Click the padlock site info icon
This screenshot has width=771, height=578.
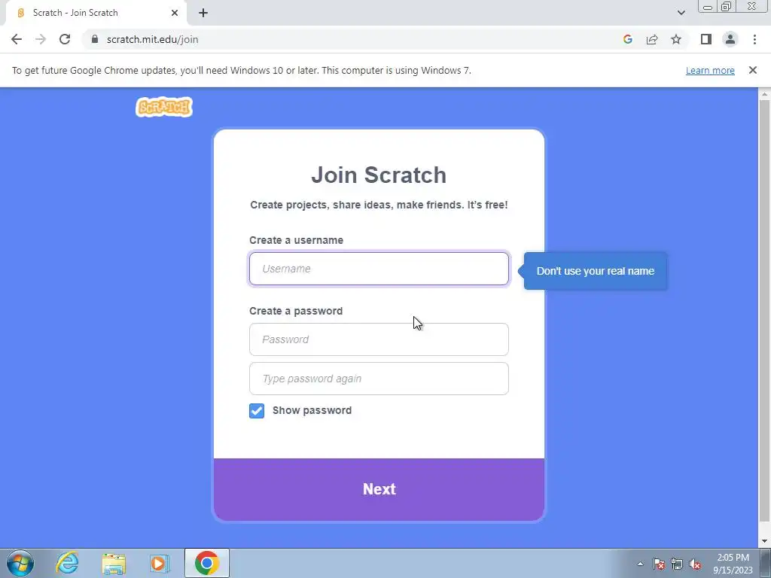(95, 39)
